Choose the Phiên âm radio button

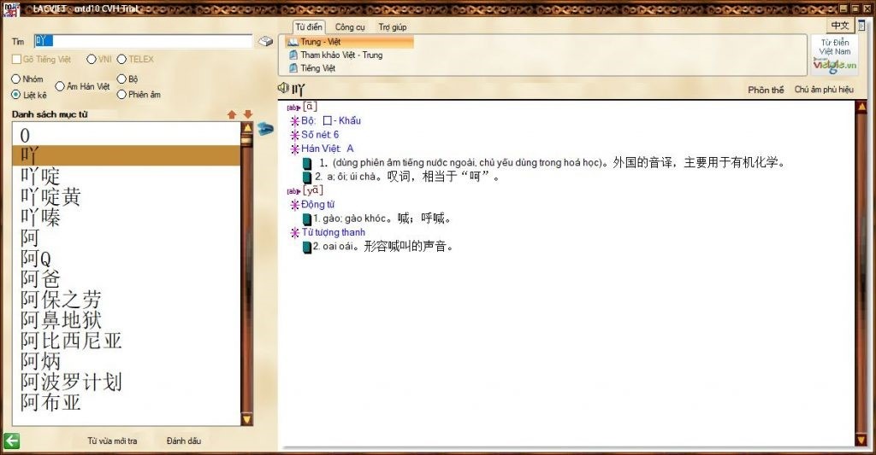pyautogui.click(x=121, y=95)
